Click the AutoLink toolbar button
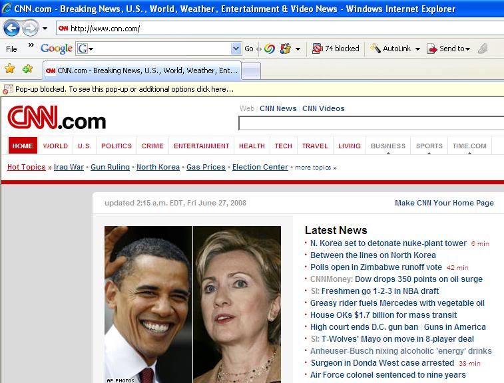Viewport: 504px width, 383px height. [x=395, y=49]
